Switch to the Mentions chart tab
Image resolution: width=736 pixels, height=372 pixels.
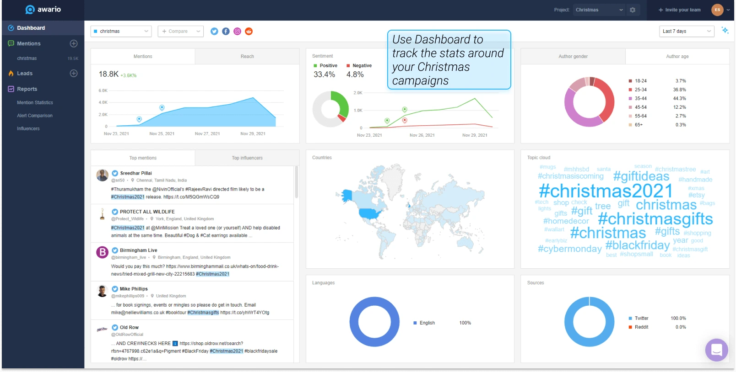tap(143, 56)
